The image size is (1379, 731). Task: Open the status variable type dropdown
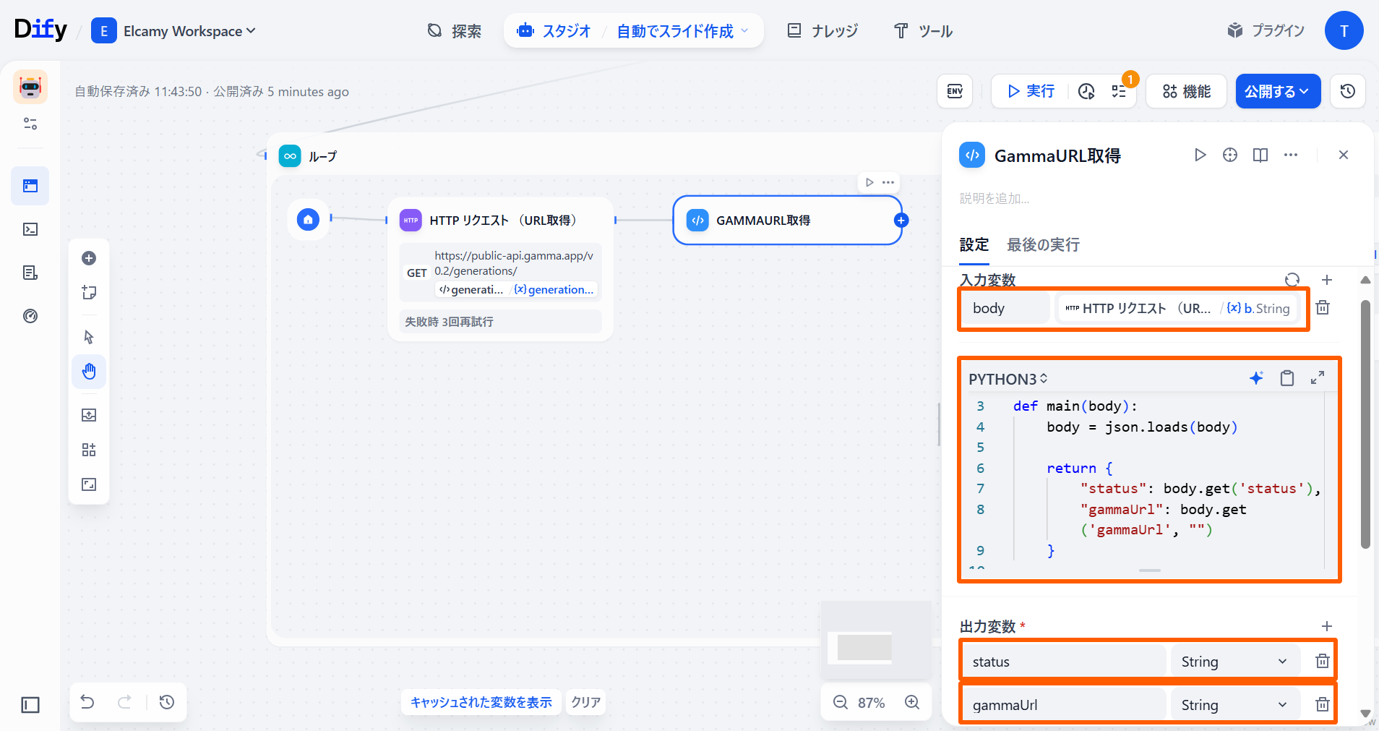1234,662
